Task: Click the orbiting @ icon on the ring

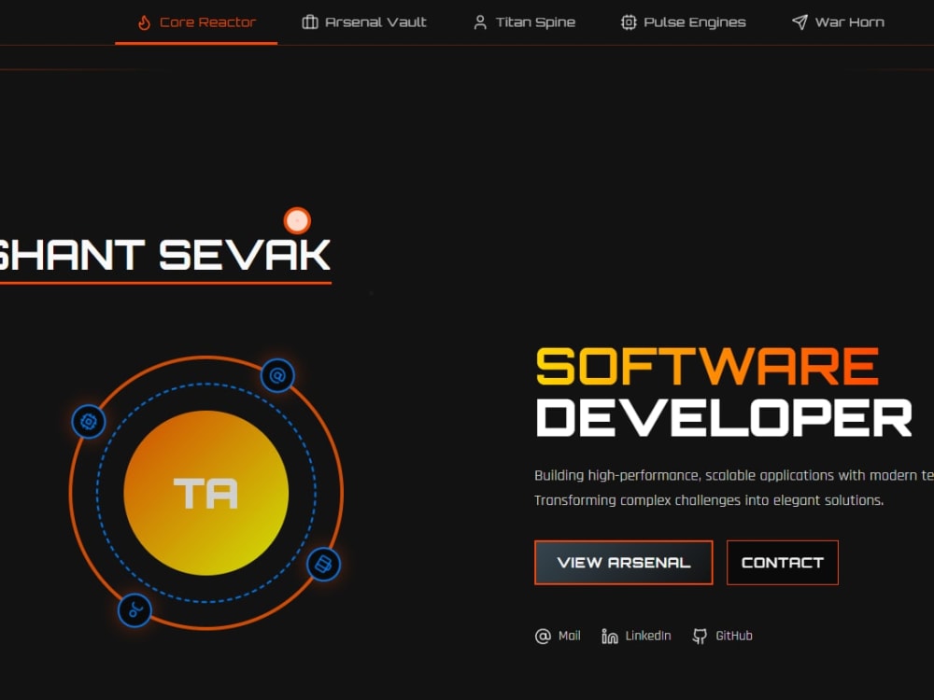Action: pos(277,375)
